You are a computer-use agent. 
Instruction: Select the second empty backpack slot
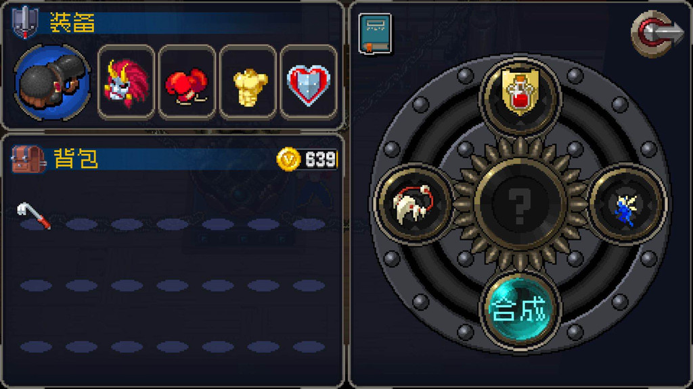pos(81,224)
